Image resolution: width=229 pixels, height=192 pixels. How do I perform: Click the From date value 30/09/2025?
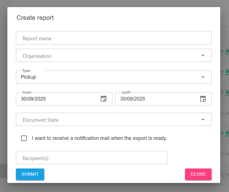(x=33, y=99)
